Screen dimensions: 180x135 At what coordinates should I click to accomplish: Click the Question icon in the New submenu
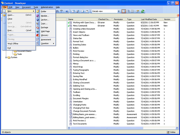37,44
